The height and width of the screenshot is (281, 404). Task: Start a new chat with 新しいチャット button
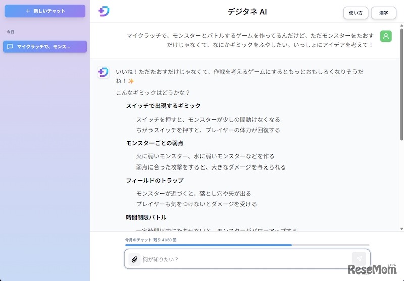(45, 11)
